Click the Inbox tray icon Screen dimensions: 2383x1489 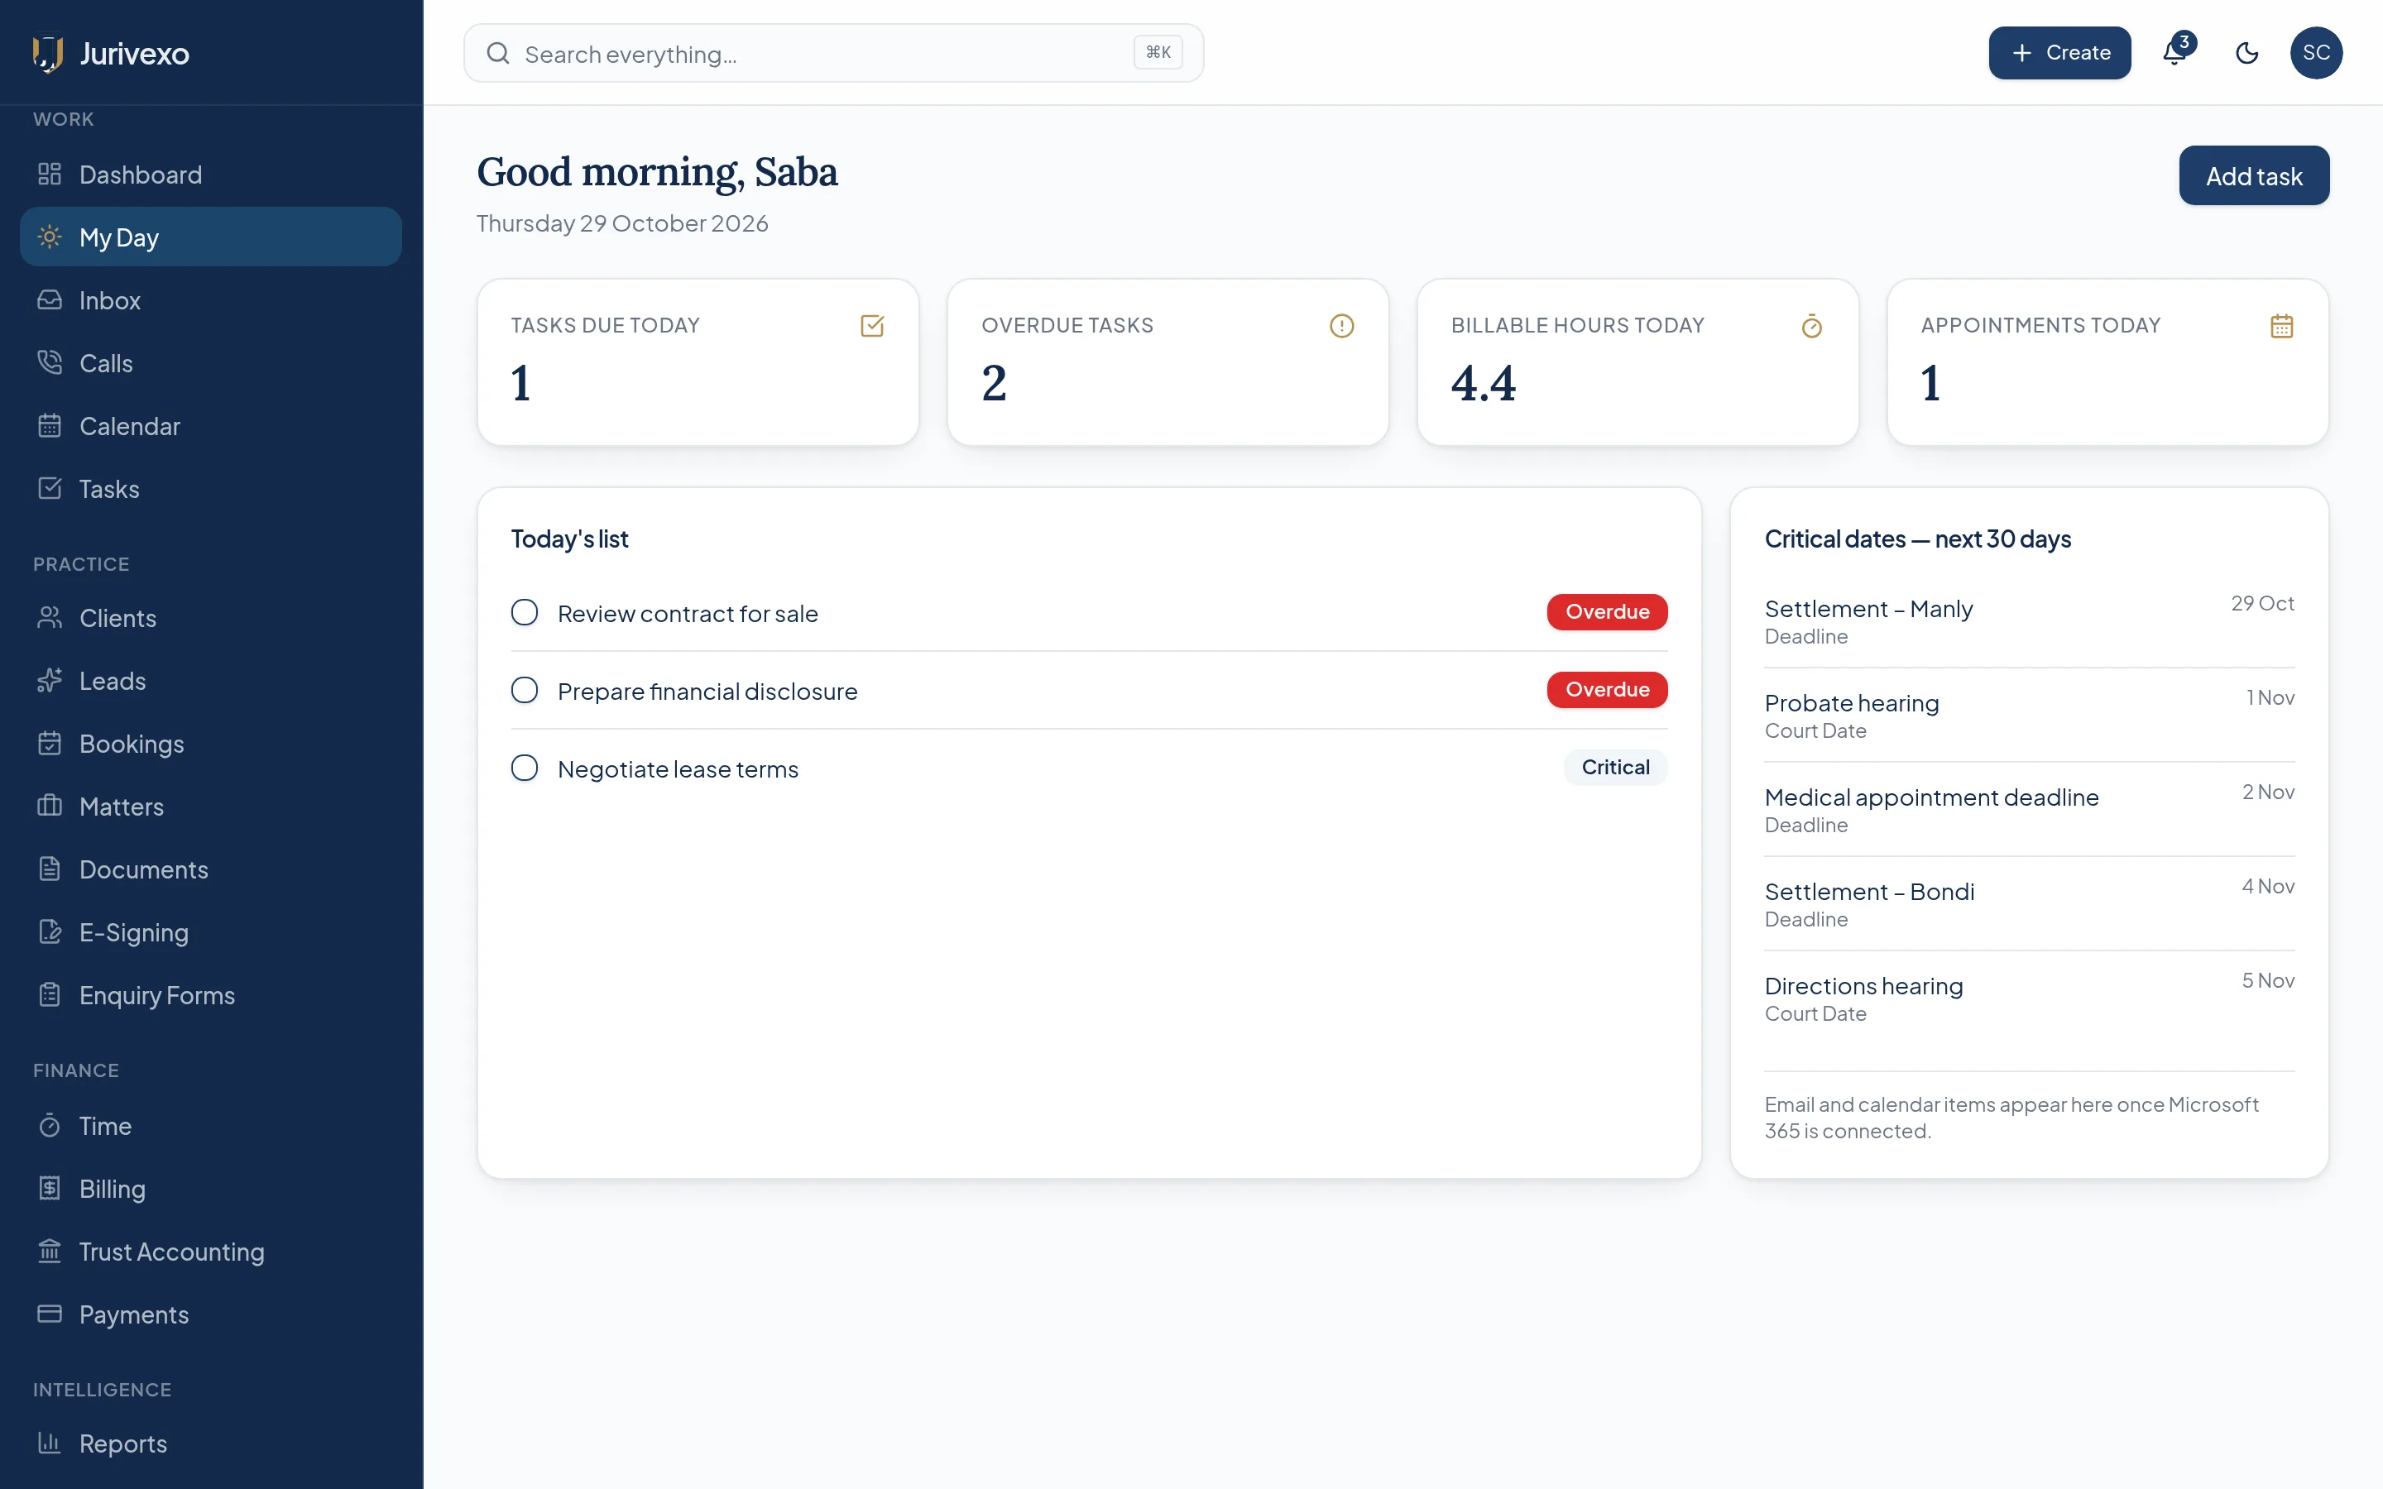click(x=50, y=300)
